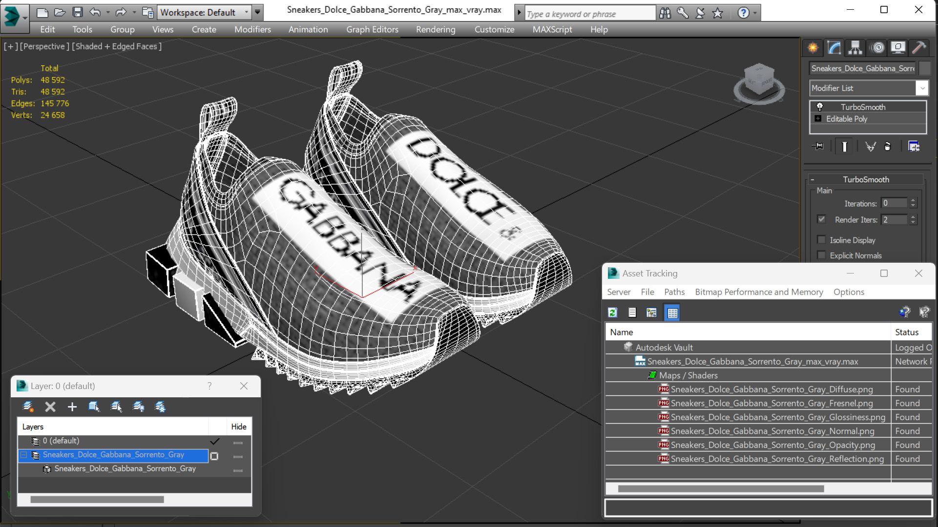The height and width of the screenshot is (527, 938).
Task: Toggle Show End Result icon
Action: pos(844,146)
